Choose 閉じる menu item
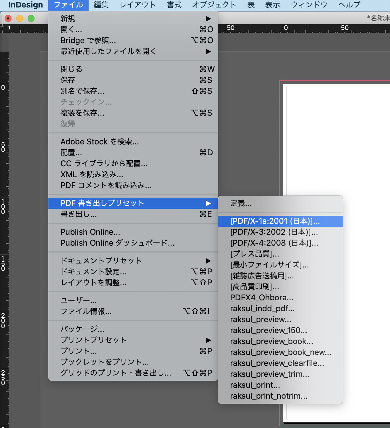Screen dimensions: 390x428 click(133, 69)
